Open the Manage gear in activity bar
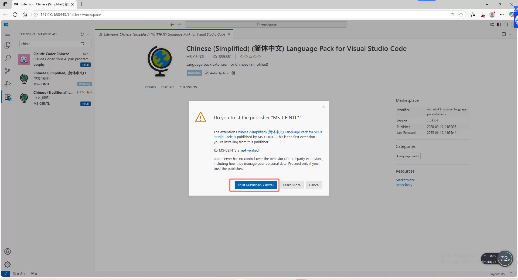This screenshot has height=280, width=518. [x=8, y=264]
